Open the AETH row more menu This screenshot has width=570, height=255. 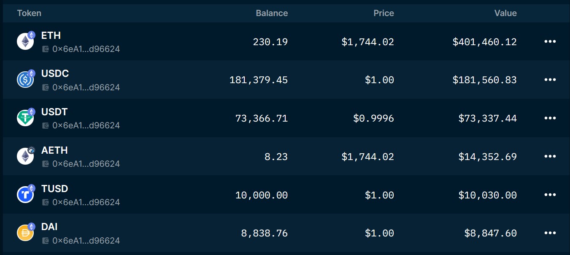[550, 157]
